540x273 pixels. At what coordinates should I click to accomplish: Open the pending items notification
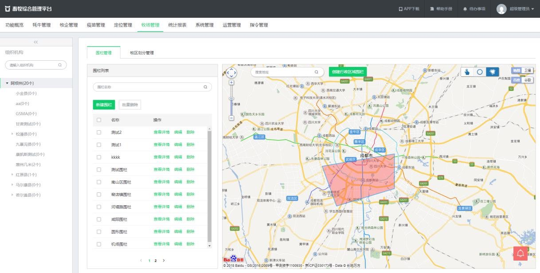[x=474, y=9]
